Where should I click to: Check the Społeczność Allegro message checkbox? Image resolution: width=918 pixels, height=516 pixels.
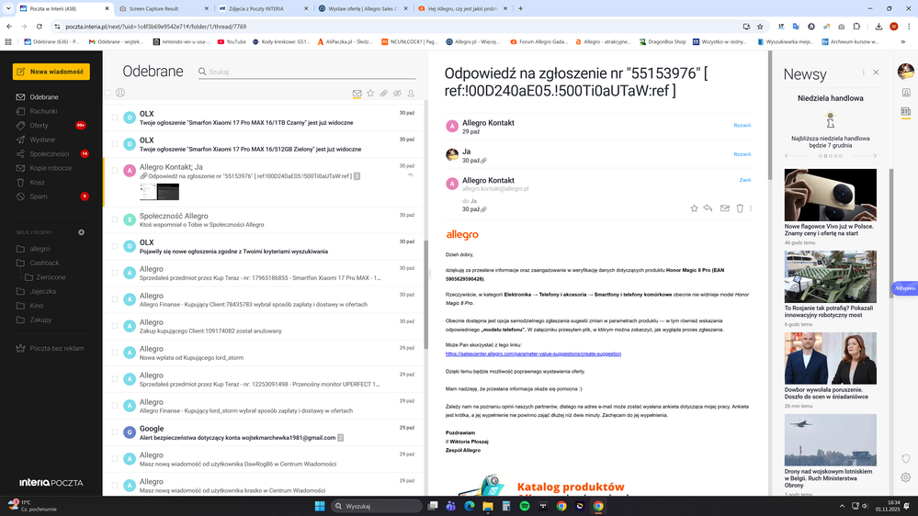[115, 219]
